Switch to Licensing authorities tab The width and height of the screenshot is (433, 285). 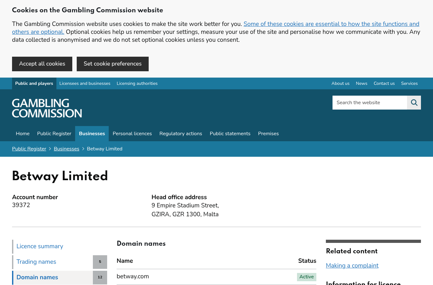click(x=137, y=84)
